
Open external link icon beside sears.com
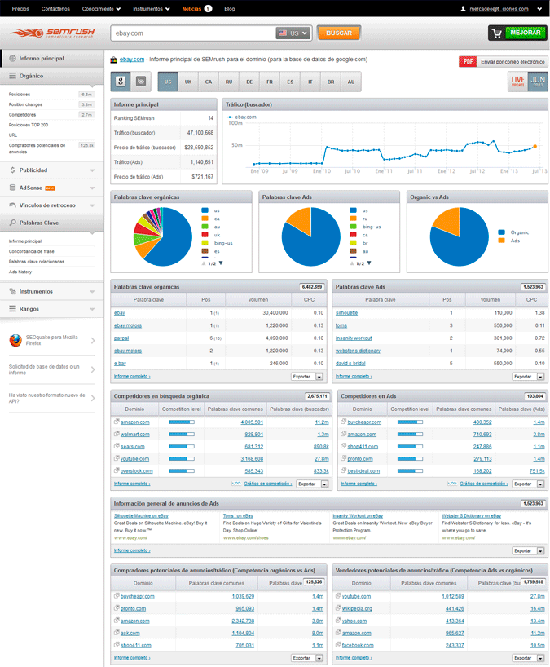tap(117, 446)
